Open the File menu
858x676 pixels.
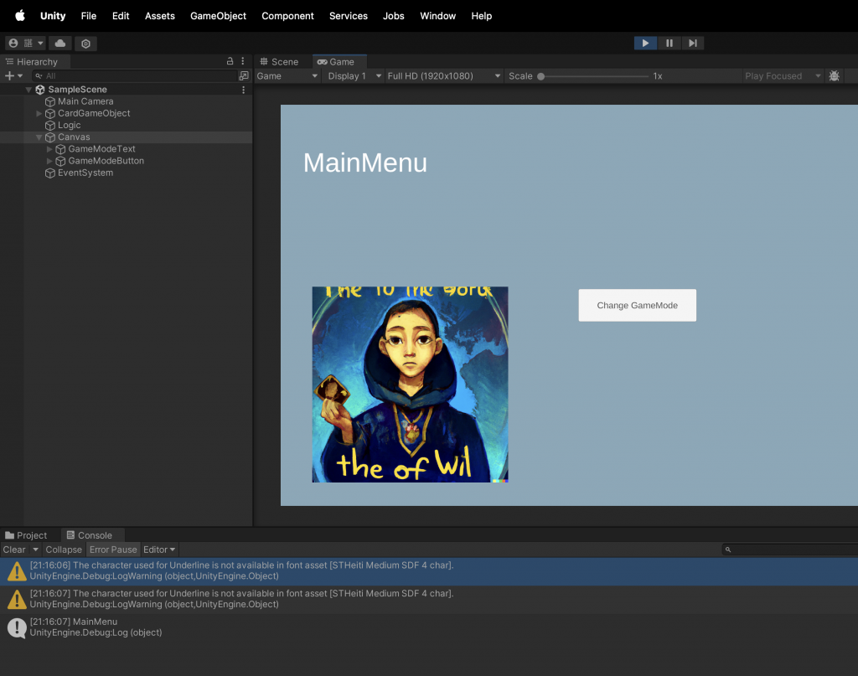click(89, 16)
